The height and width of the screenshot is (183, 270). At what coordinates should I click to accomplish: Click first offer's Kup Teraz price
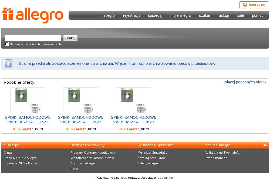point(28,129)
